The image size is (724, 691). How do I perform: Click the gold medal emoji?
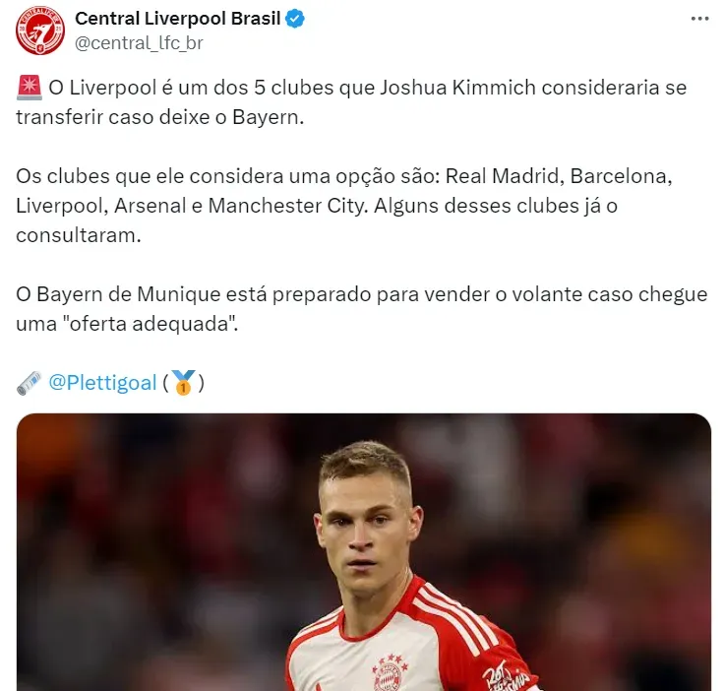[183, 383]
